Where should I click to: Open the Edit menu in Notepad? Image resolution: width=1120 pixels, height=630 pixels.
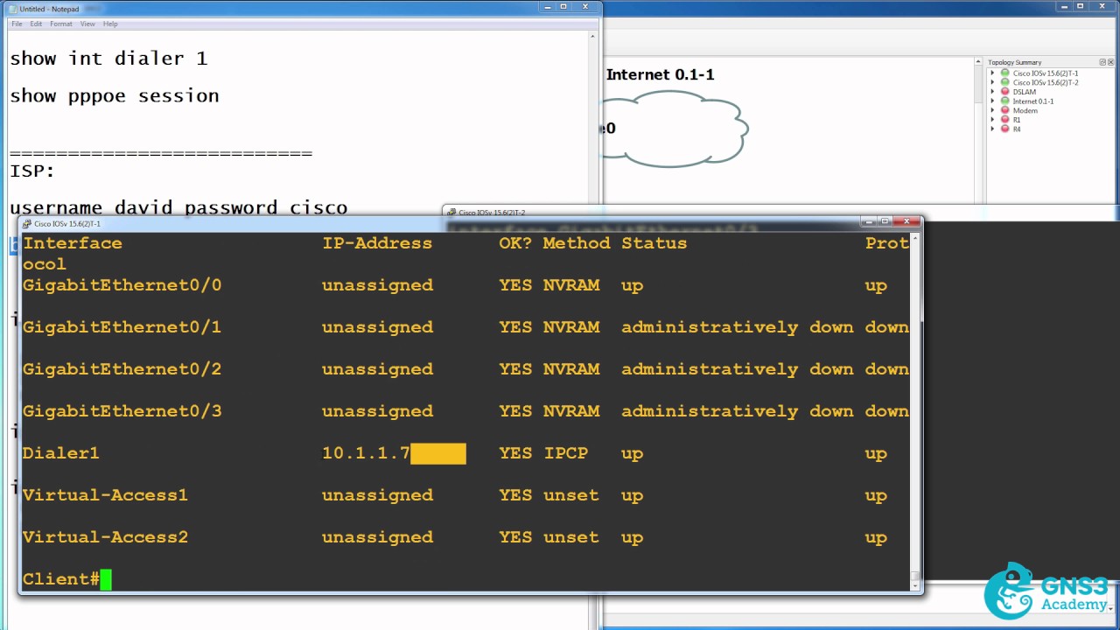pos(36,24)
